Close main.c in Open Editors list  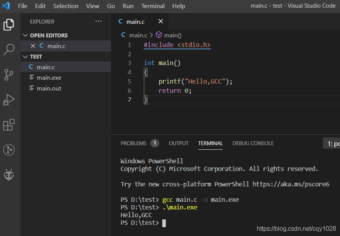pos(33,46)
